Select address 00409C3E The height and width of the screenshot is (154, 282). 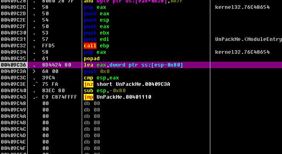[14, 84]
